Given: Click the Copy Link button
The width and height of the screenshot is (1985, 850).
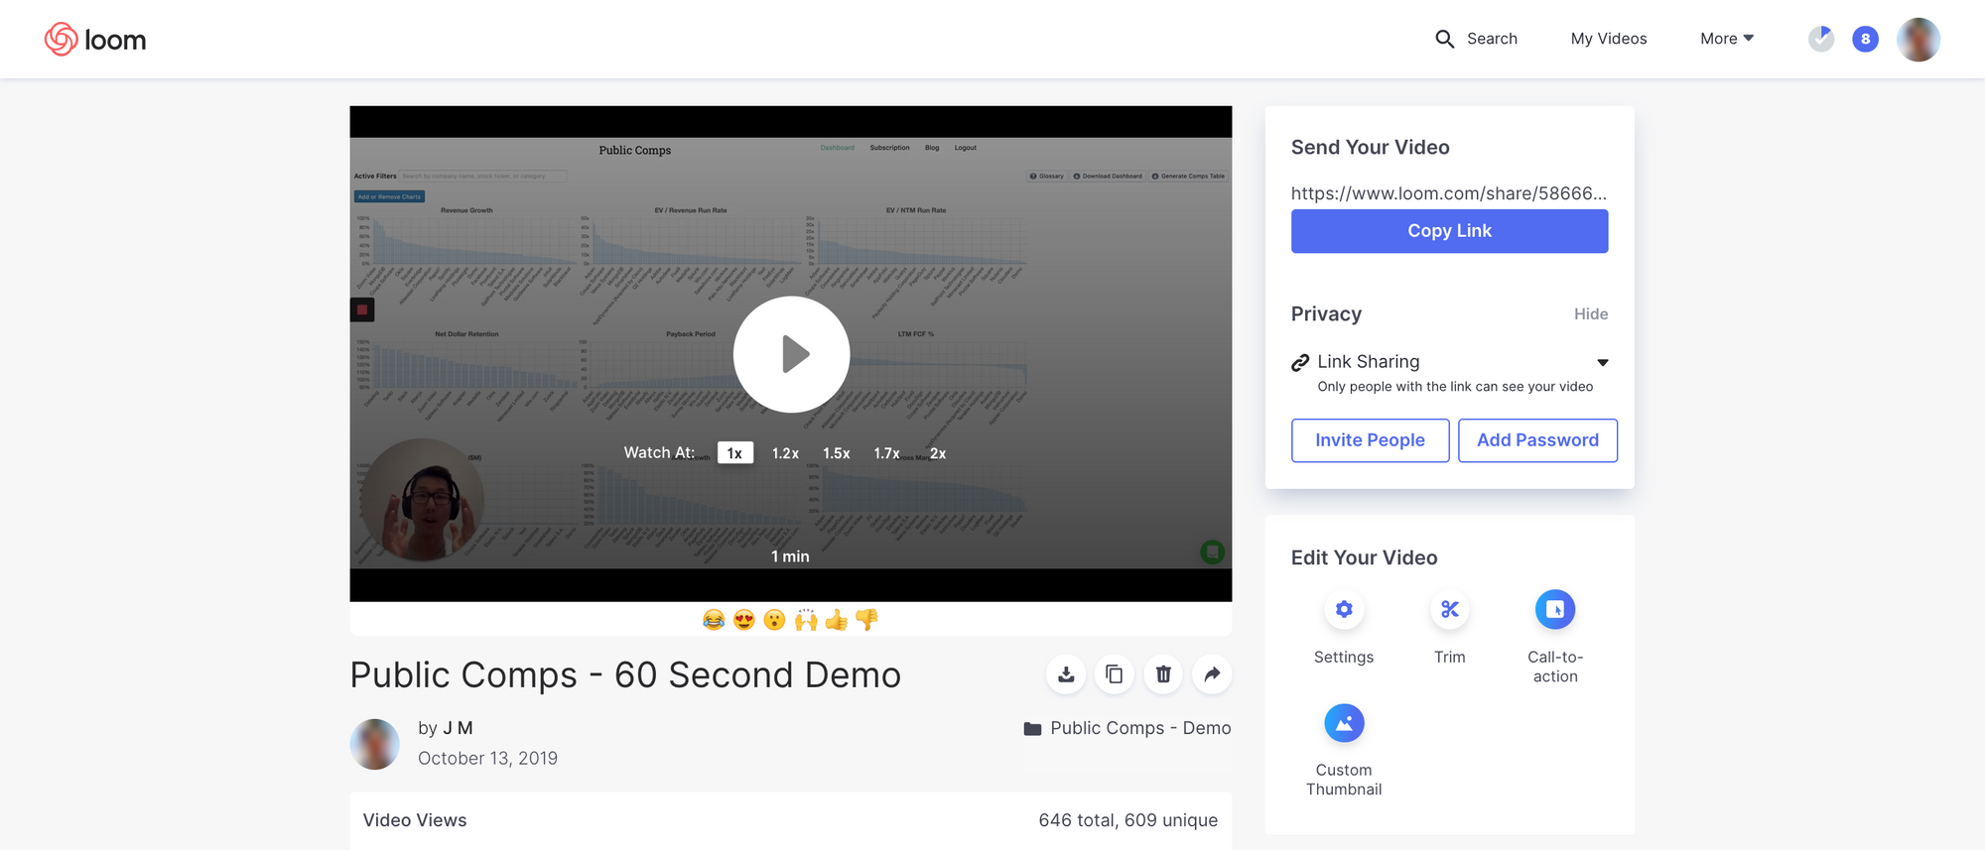Looking at the screenshot, I should tap(1449, 231).
